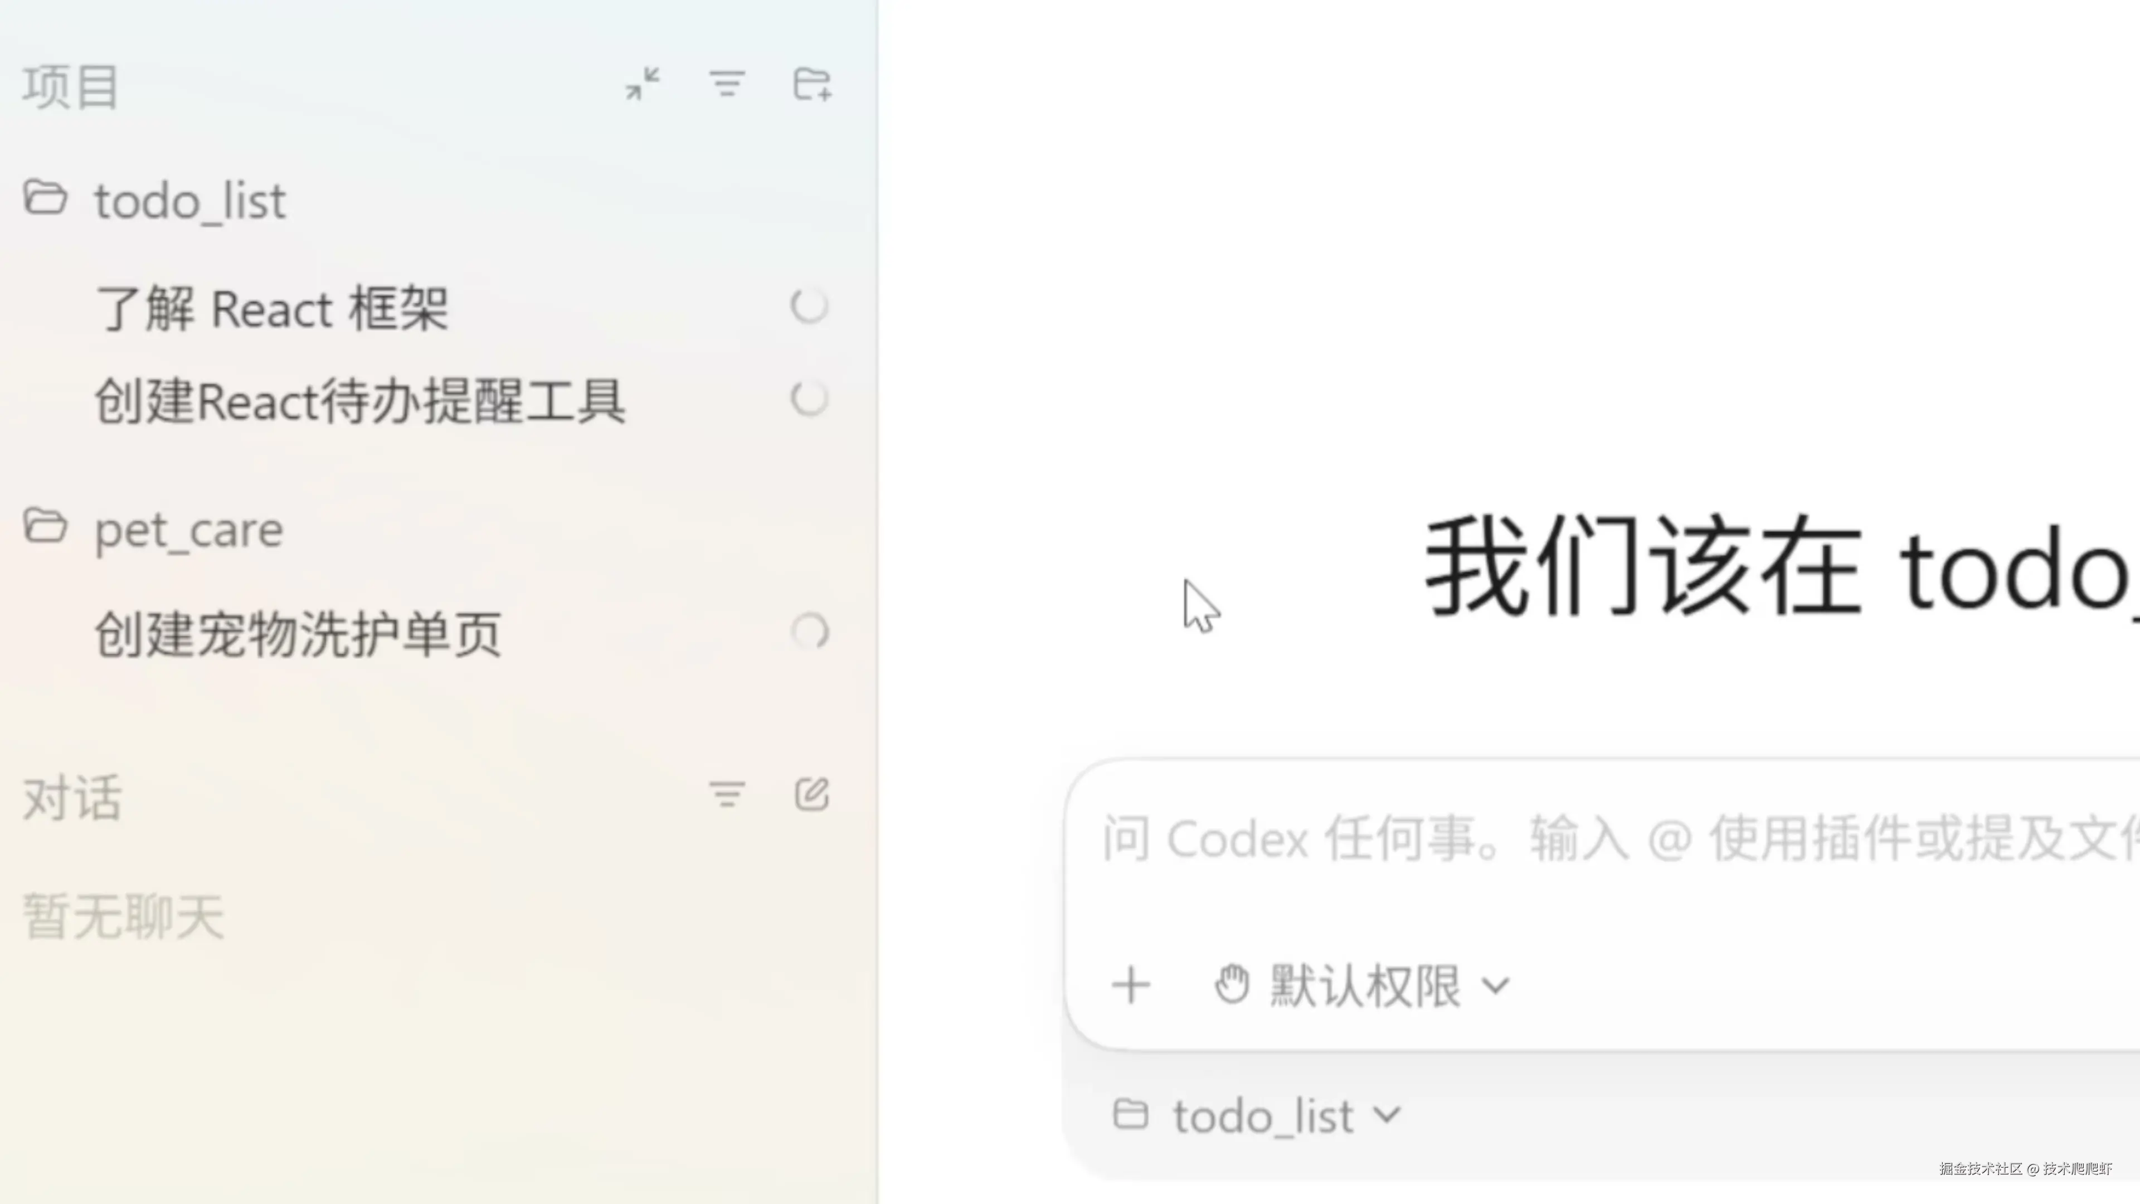Open the 默认权限 permissions dropdown

[x=1361, y=986]
